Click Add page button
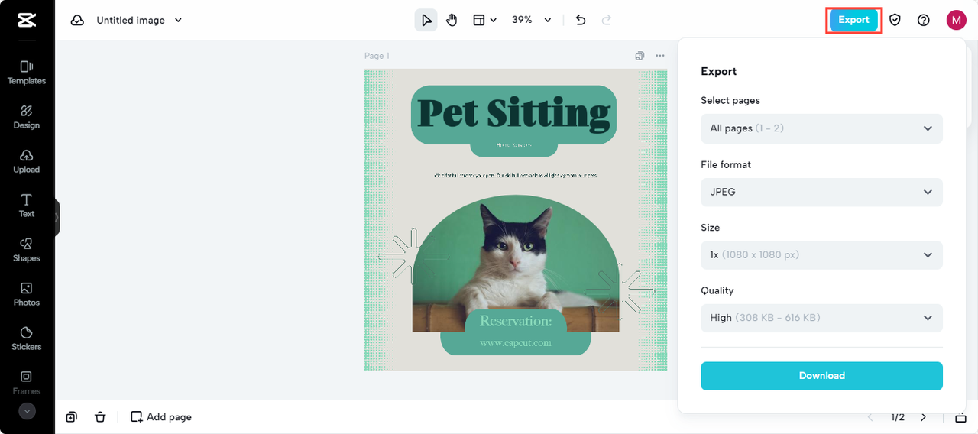 tap(160, 417)
